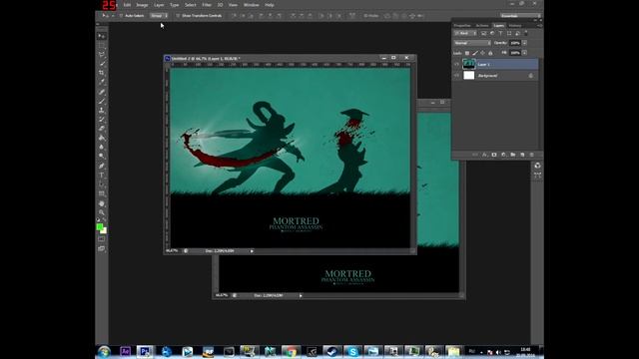The height and width of the screenshot is (359, 639).
Task: Open Steam from taskbar
Action: tap(332, 351)
